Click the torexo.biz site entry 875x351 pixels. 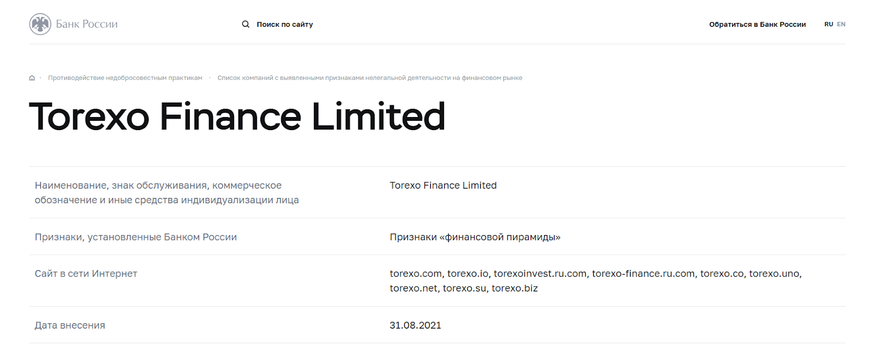tap(515, 288)
